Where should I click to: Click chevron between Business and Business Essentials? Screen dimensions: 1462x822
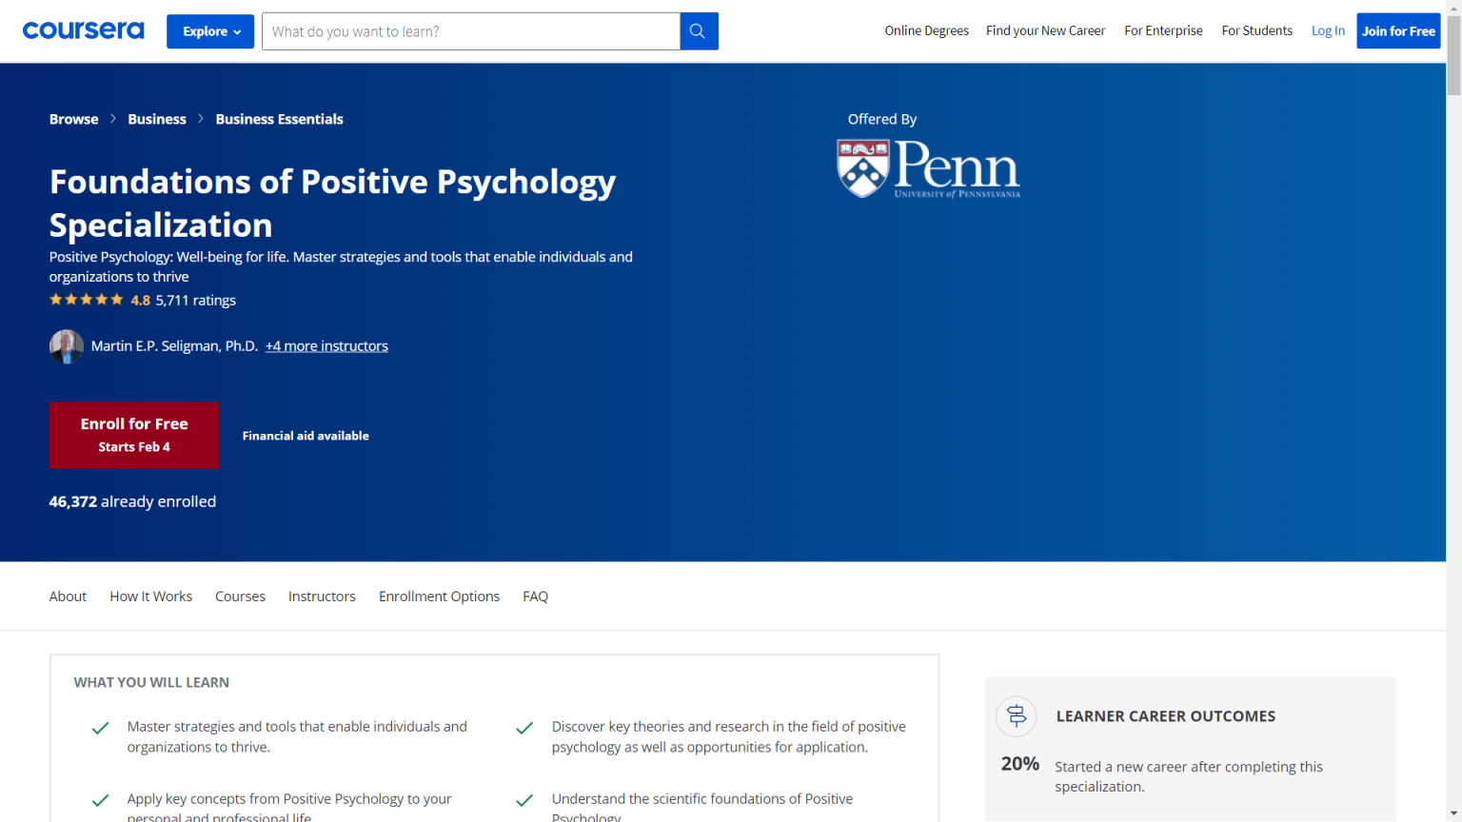coord(201,119)
